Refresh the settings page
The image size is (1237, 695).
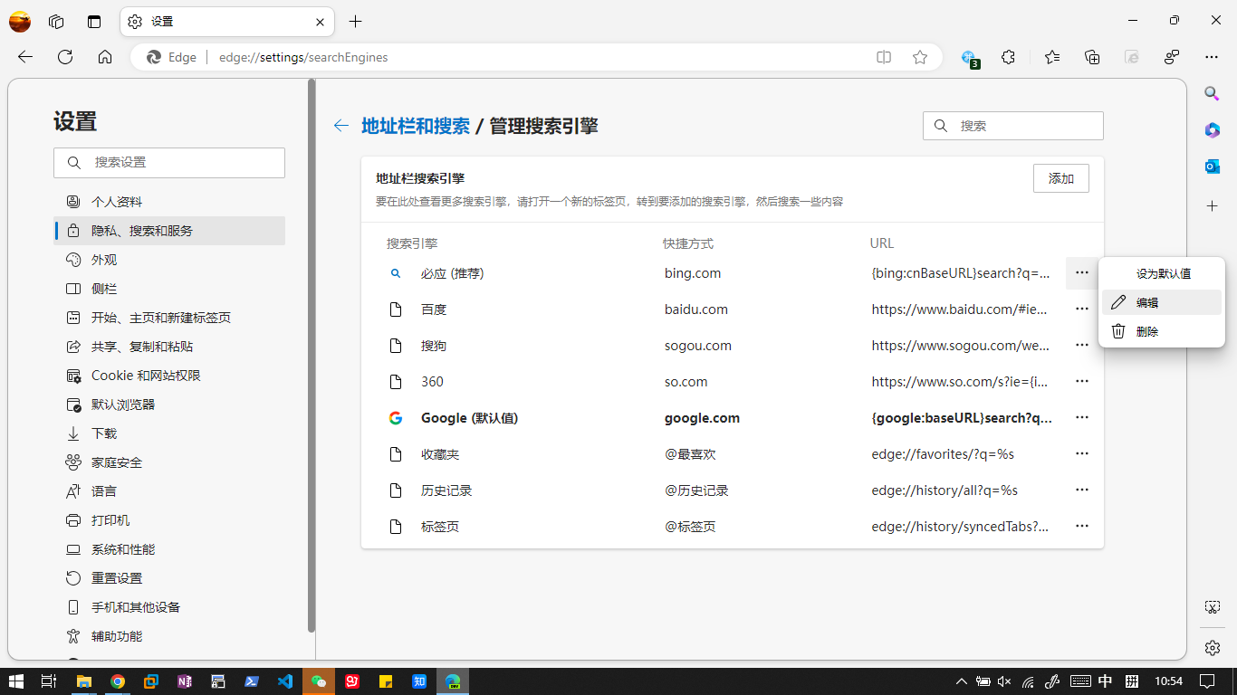point(65,57)
